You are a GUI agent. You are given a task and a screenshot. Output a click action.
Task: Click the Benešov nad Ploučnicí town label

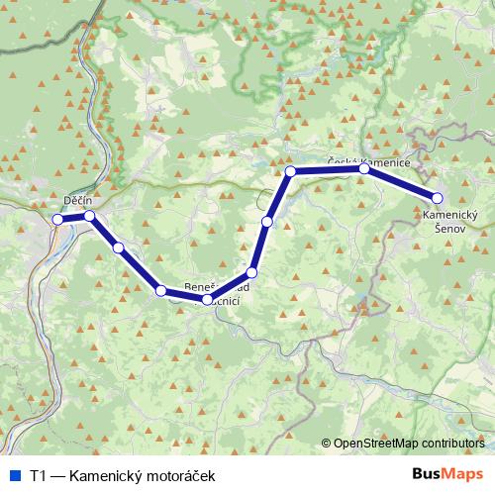[217, 294]
